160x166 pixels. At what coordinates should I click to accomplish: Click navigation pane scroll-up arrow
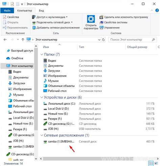point(36,46)
